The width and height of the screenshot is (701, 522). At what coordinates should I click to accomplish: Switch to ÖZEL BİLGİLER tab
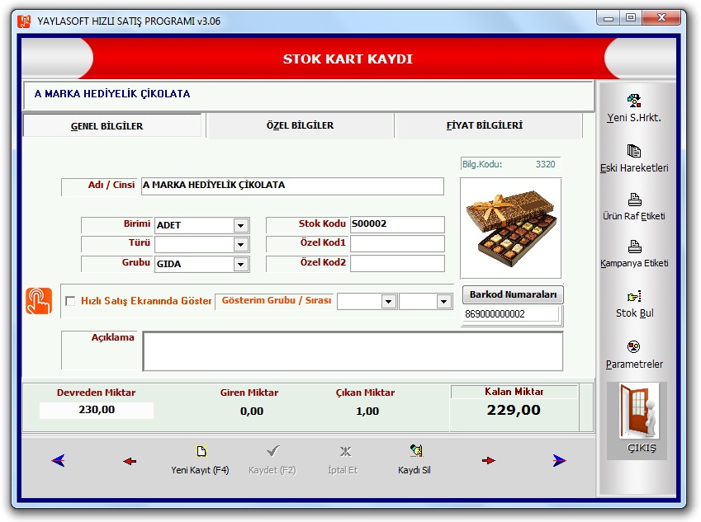pos(300,125)
